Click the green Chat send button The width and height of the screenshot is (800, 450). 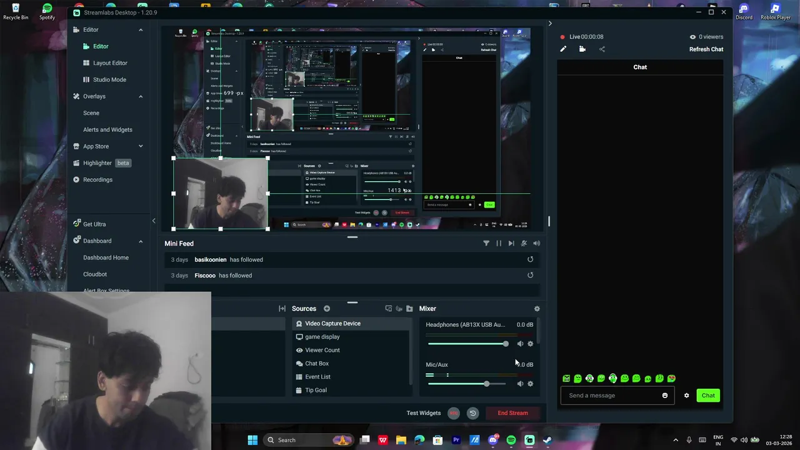(708, 396)
